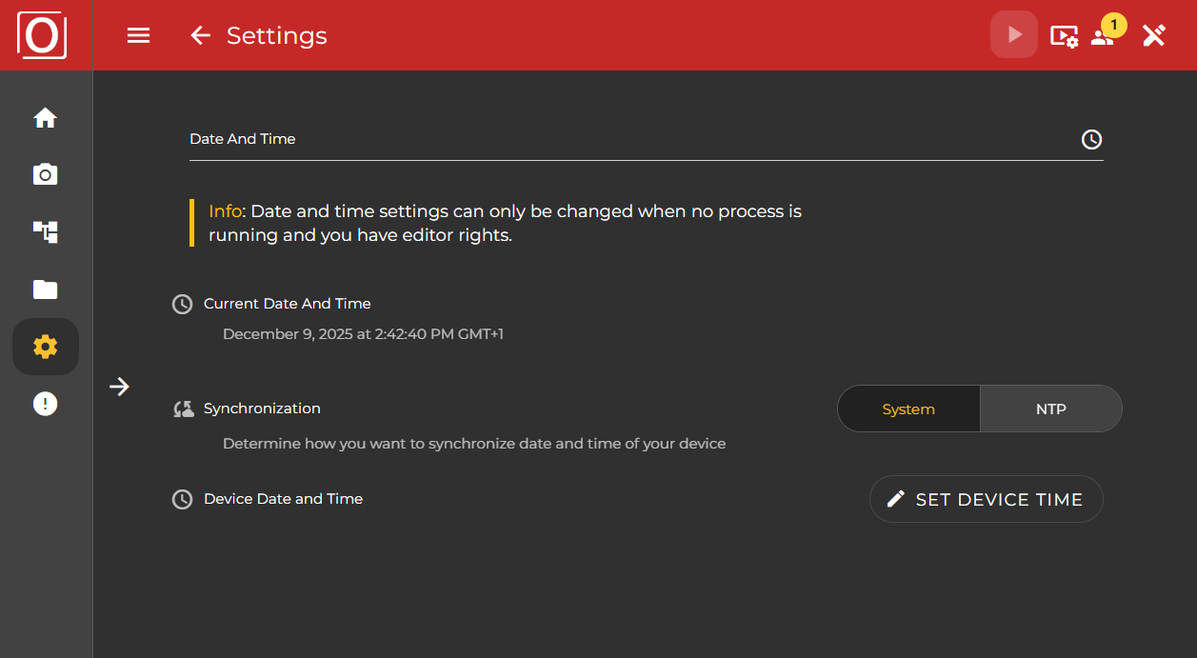Click the clock icon beside Date And Time
This screenshot has height=658, width=1197.
tap(1091, 139)
